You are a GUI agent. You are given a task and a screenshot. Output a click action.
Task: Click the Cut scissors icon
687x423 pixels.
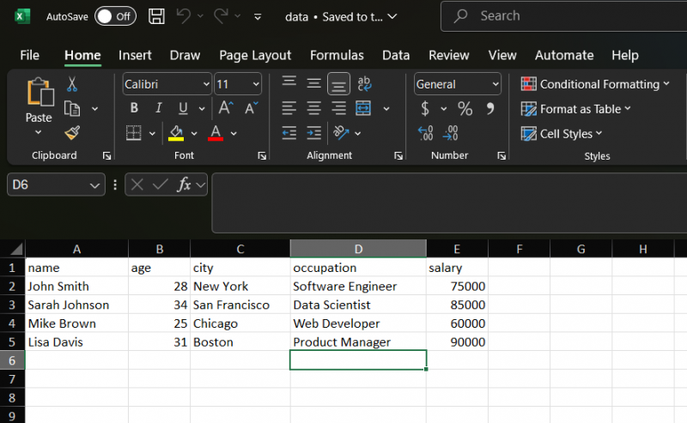point(72,85)
